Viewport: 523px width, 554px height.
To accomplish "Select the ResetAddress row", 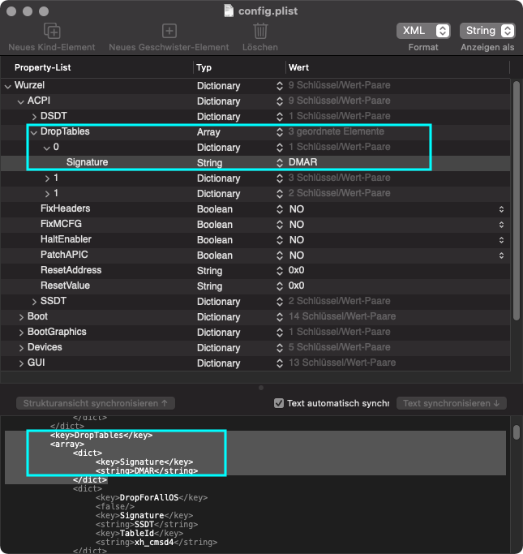I will [255, 270].
